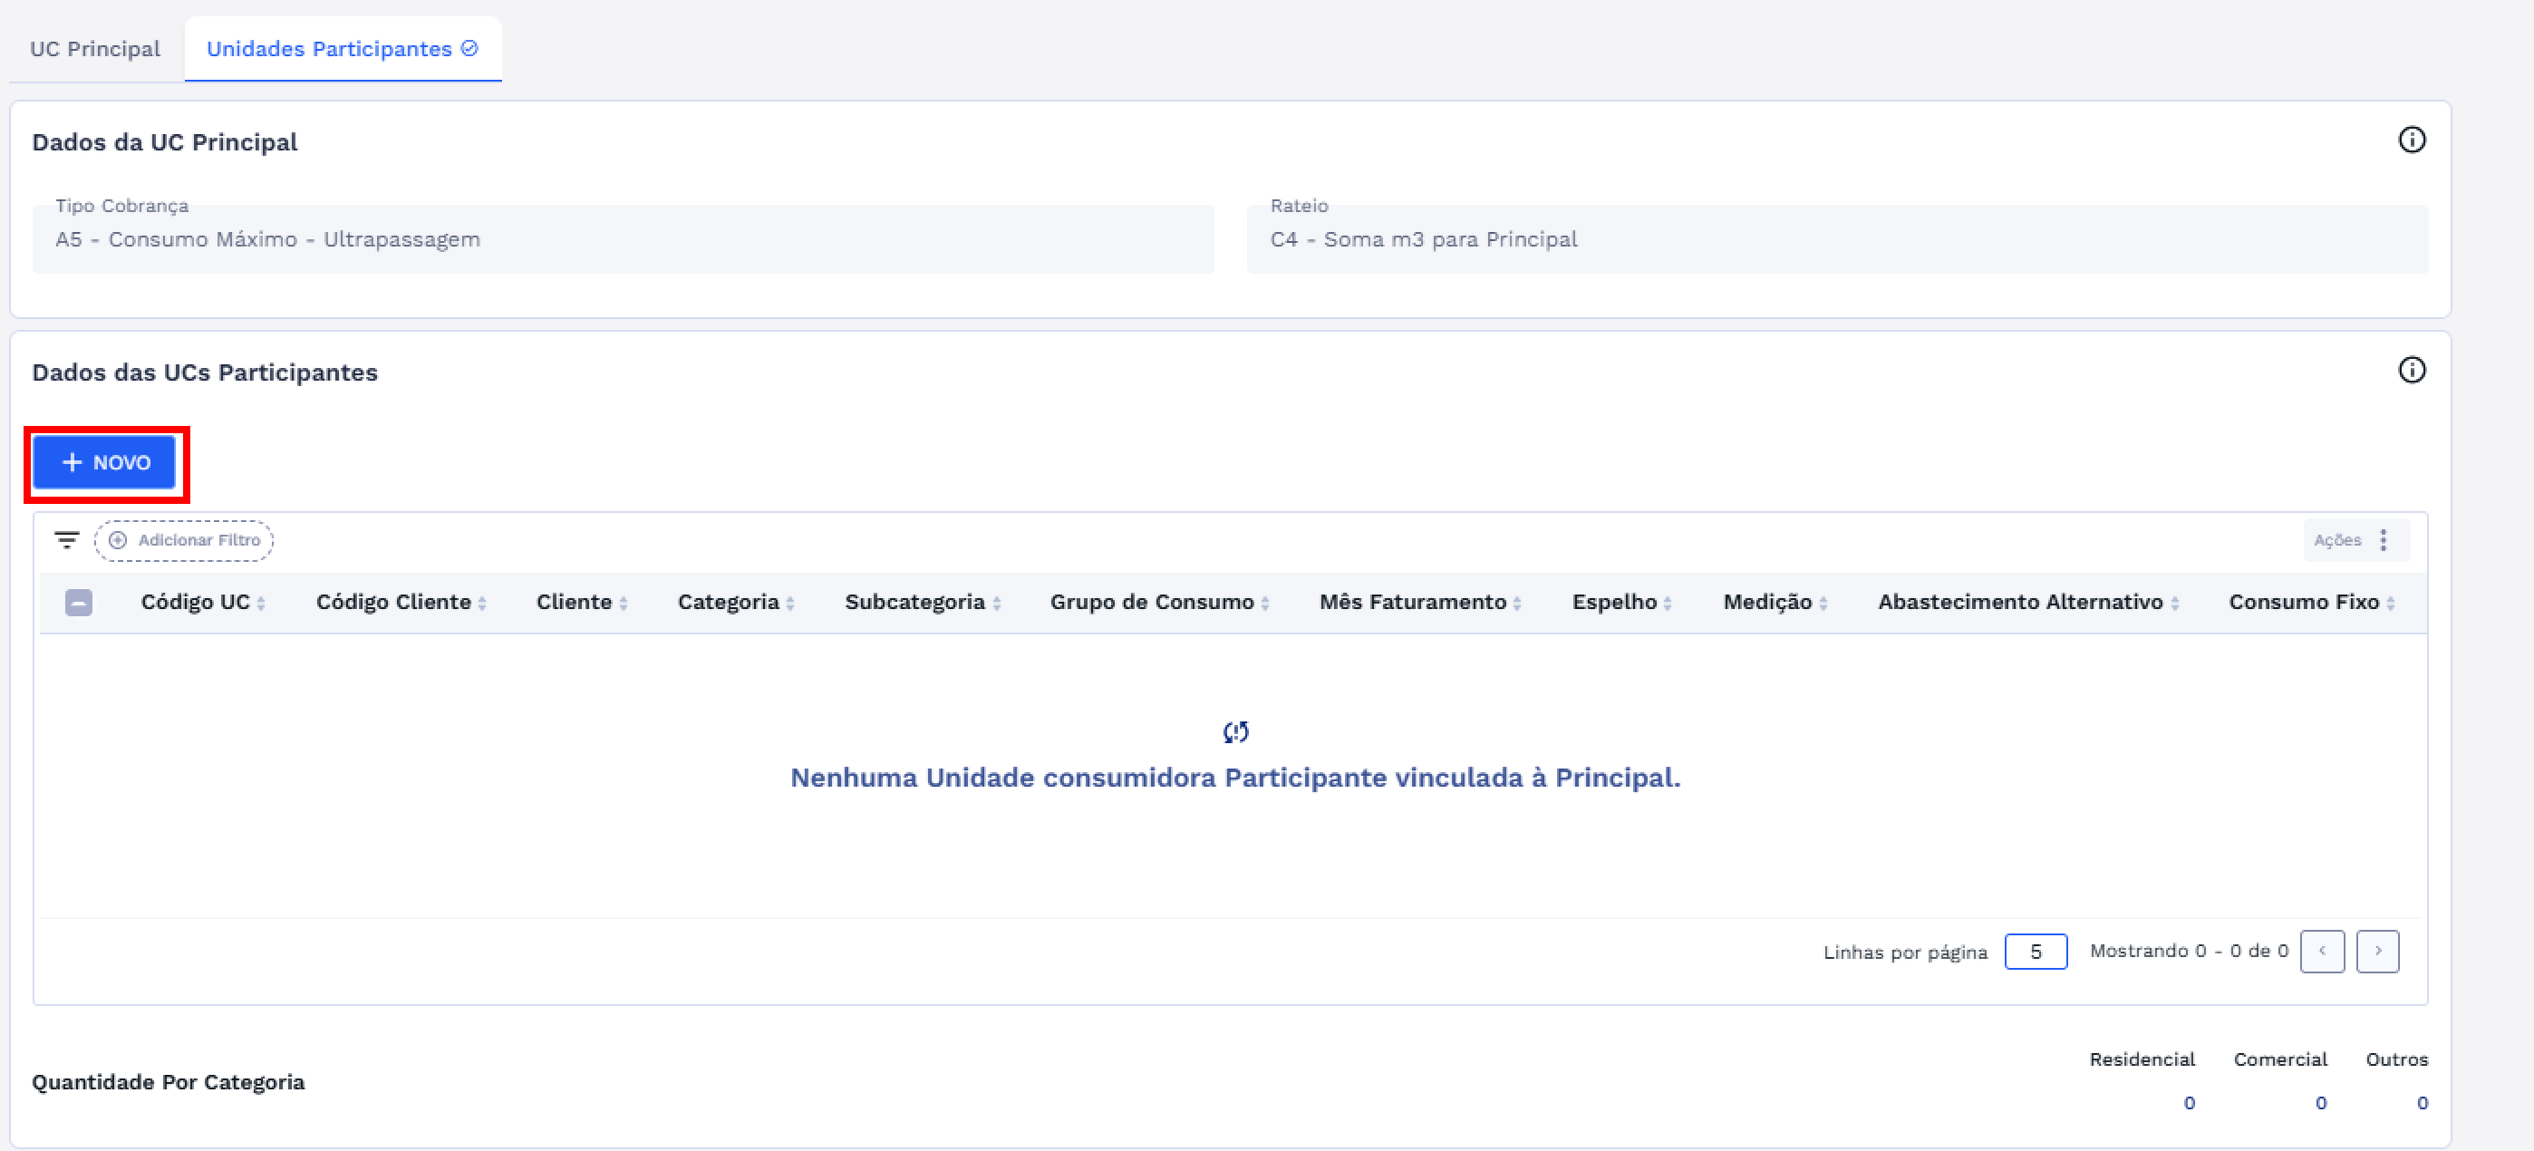This screenshot has width=2534, height=1151.
Task: Click checkmark icon on Unidades Participantes tab
Action: tap(470, 48)
